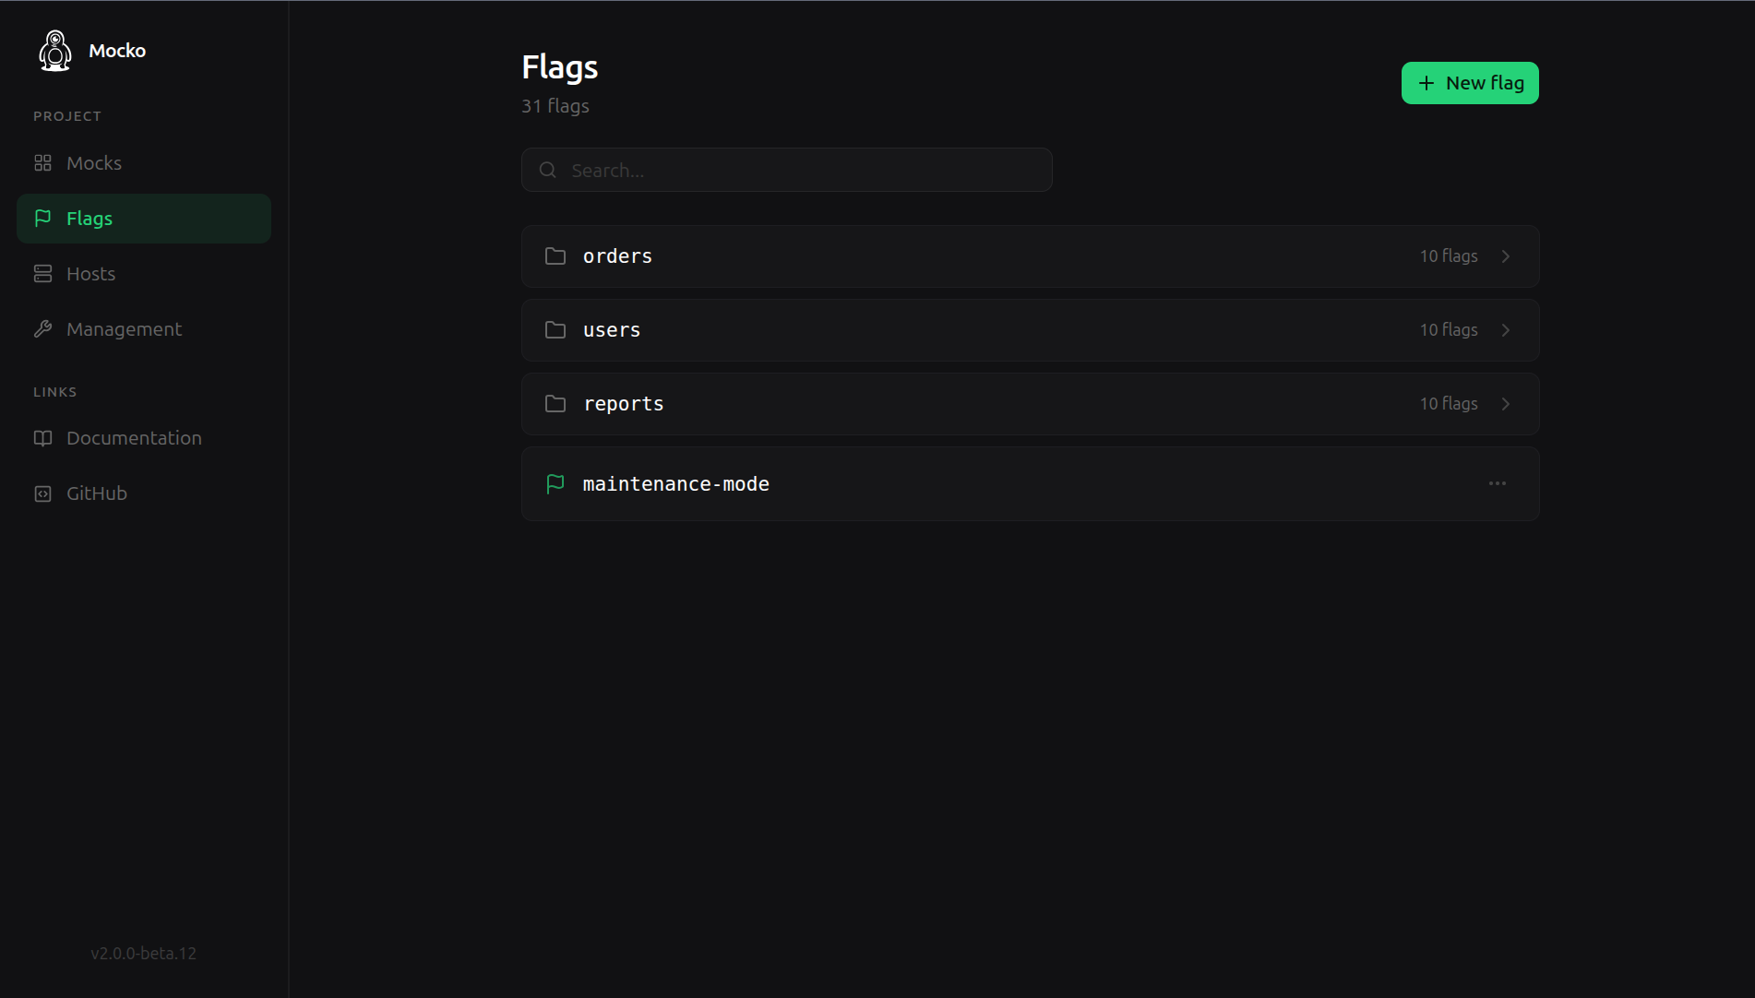Click the 10 flags count on reports

[x=1449, y=404]
